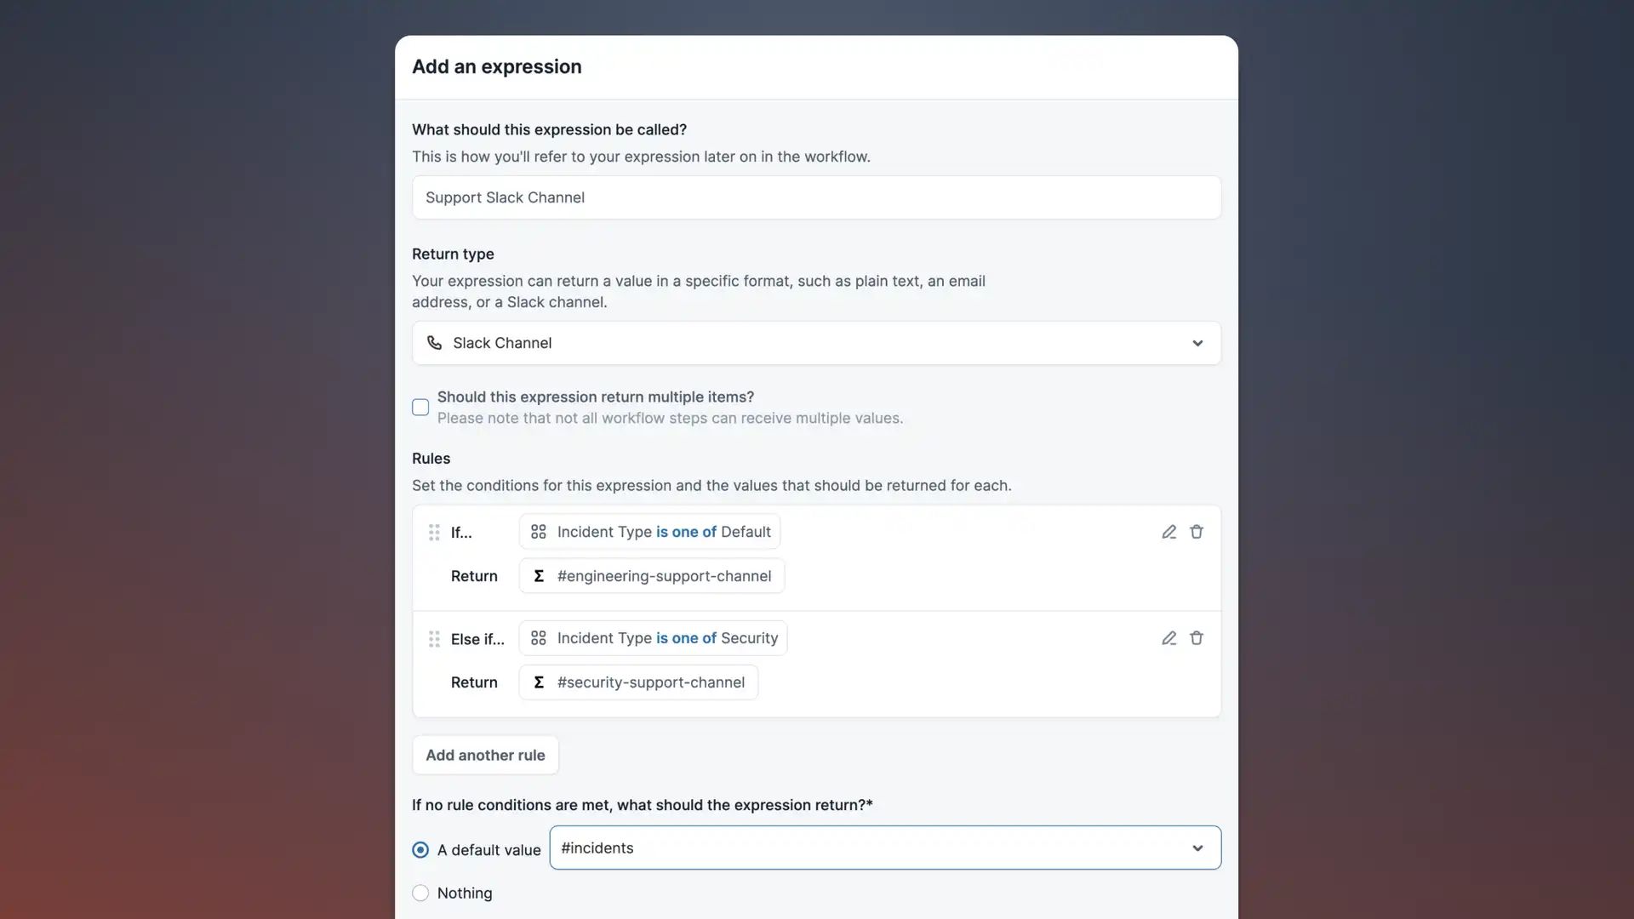Delete the Default incident type rule
This screenshot has height=919, width=1634.
pos(1196,532)
